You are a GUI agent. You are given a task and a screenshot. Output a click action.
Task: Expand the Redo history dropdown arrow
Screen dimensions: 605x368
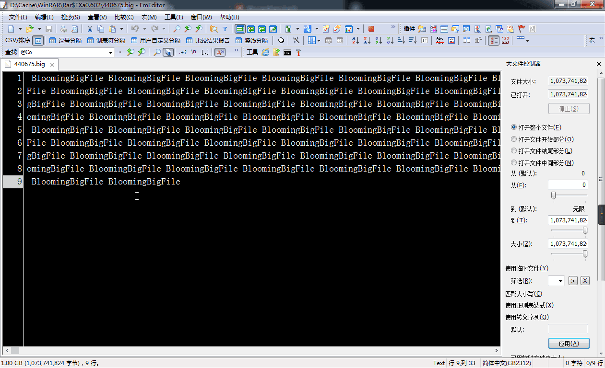pyautogui.click(x=164, y=29)
